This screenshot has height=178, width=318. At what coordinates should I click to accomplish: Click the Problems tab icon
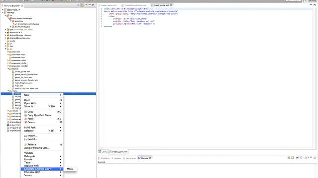coord(99,158)
